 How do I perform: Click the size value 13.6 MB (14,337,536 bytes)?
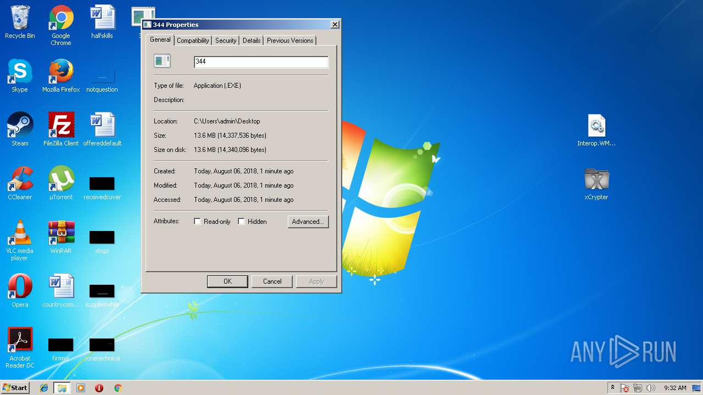(x=230, y=136)
